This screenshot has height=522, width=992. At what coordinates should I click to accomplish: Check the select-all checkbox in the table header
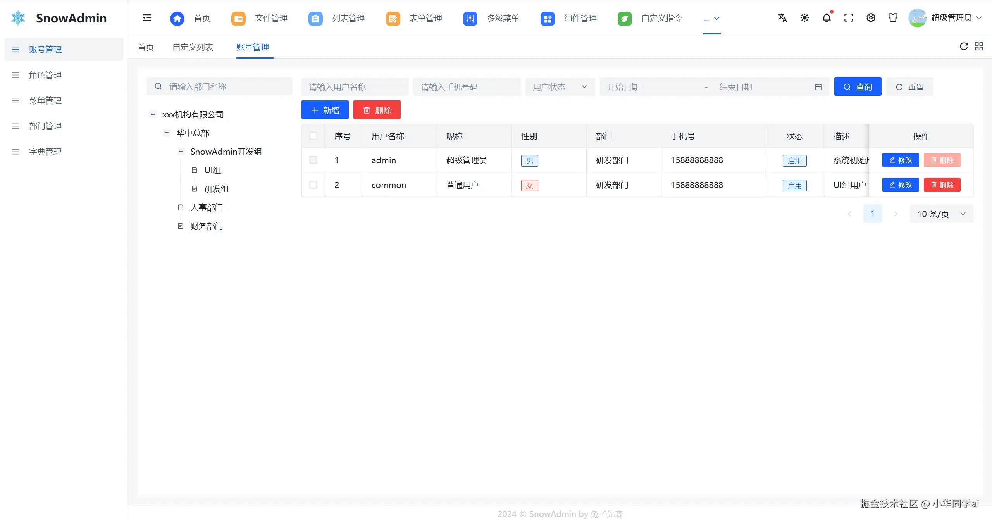(x=313, y=136)
